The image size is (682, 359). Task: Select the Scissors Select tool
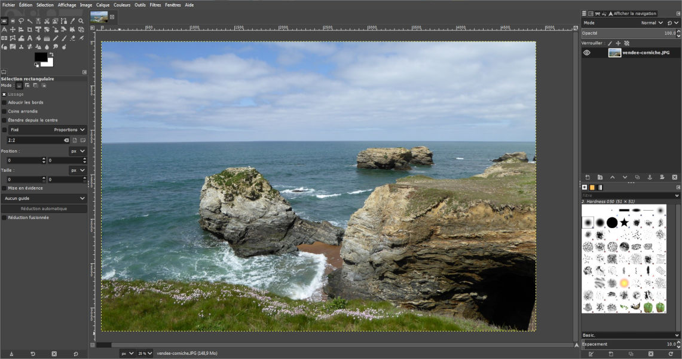(x=47, y=21)
